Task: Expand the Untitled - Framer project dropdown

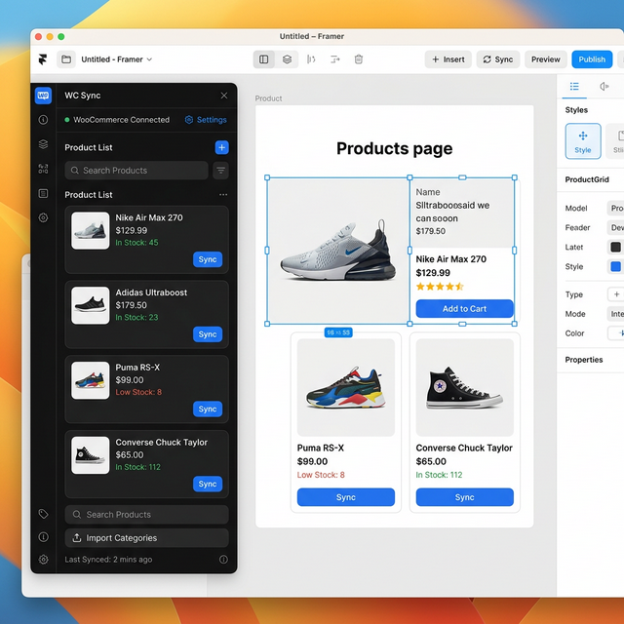Action: coord(117,59)
